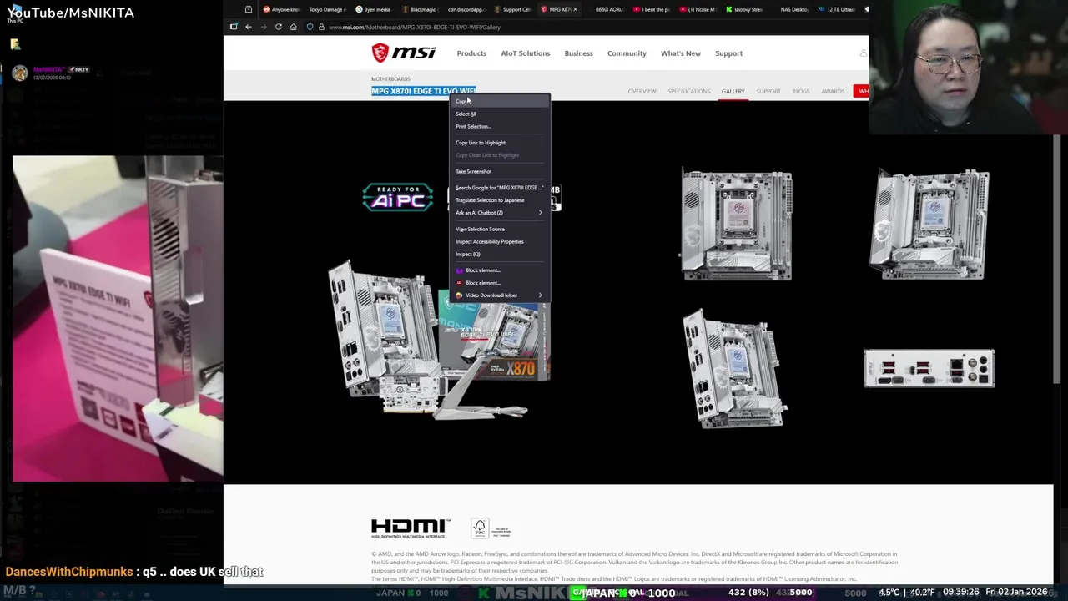Go to the browser Home page
Image resolution: width=1068 pixels, height=601 pixels.
pos(293,27)
